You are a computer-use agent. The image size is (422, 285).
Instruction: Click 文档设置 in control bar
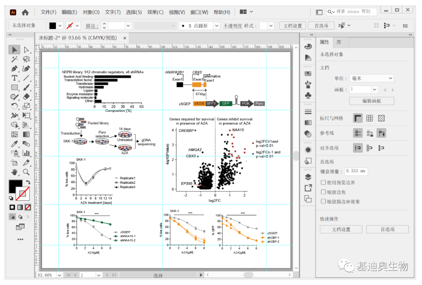pyautogui.click(x=293, y=25)
